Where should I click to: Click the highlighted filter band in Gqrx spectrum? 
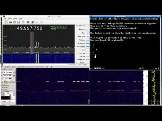click(x=32, y=43)
